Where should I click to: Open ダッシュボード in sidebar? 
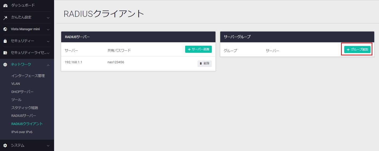pyautogui.click(x=23, y=5)
